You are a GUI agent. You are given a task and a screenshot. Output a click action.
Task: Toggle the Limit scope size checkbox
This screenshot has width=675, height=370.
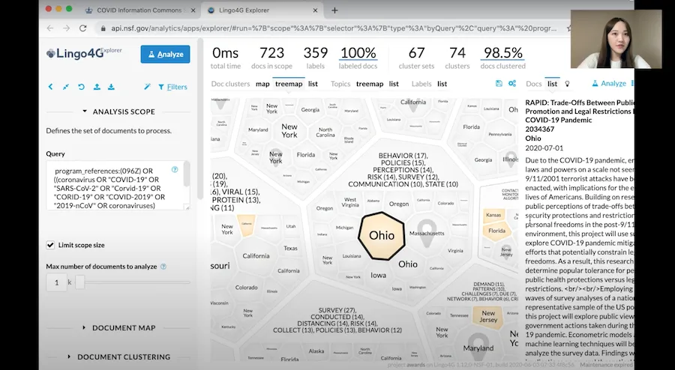[50, 245]
